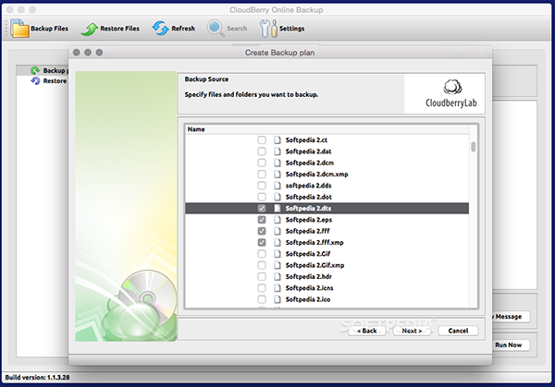Select the Backup plans sidebar icon
The image size is (555, 387).
[x=35, y=70]
